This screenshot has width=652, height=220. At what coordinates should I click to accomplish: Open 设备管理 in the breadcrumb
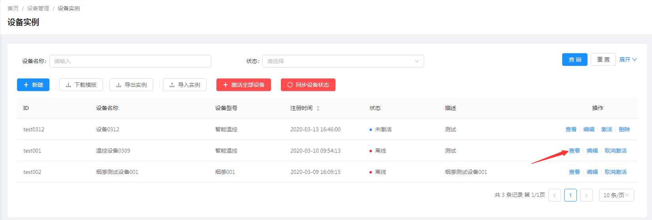coord(38,8)
